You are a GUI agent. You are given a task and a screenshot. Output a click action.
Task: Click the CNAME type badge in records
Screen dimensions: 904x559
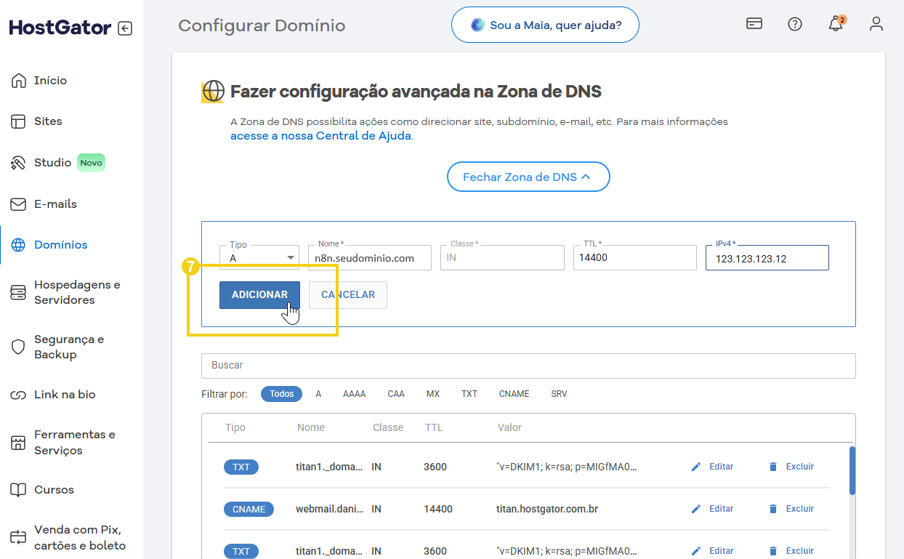click(249, 509)
